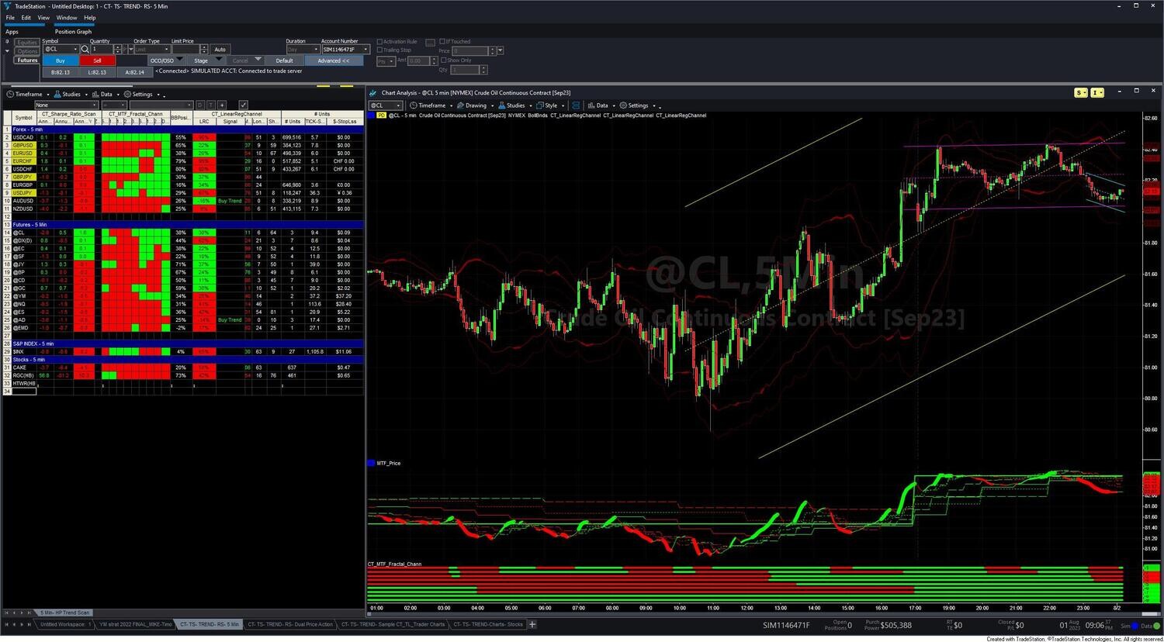Click the yellow S symbol-link button
1164x642 pixels.
[x=1080, y=93]
